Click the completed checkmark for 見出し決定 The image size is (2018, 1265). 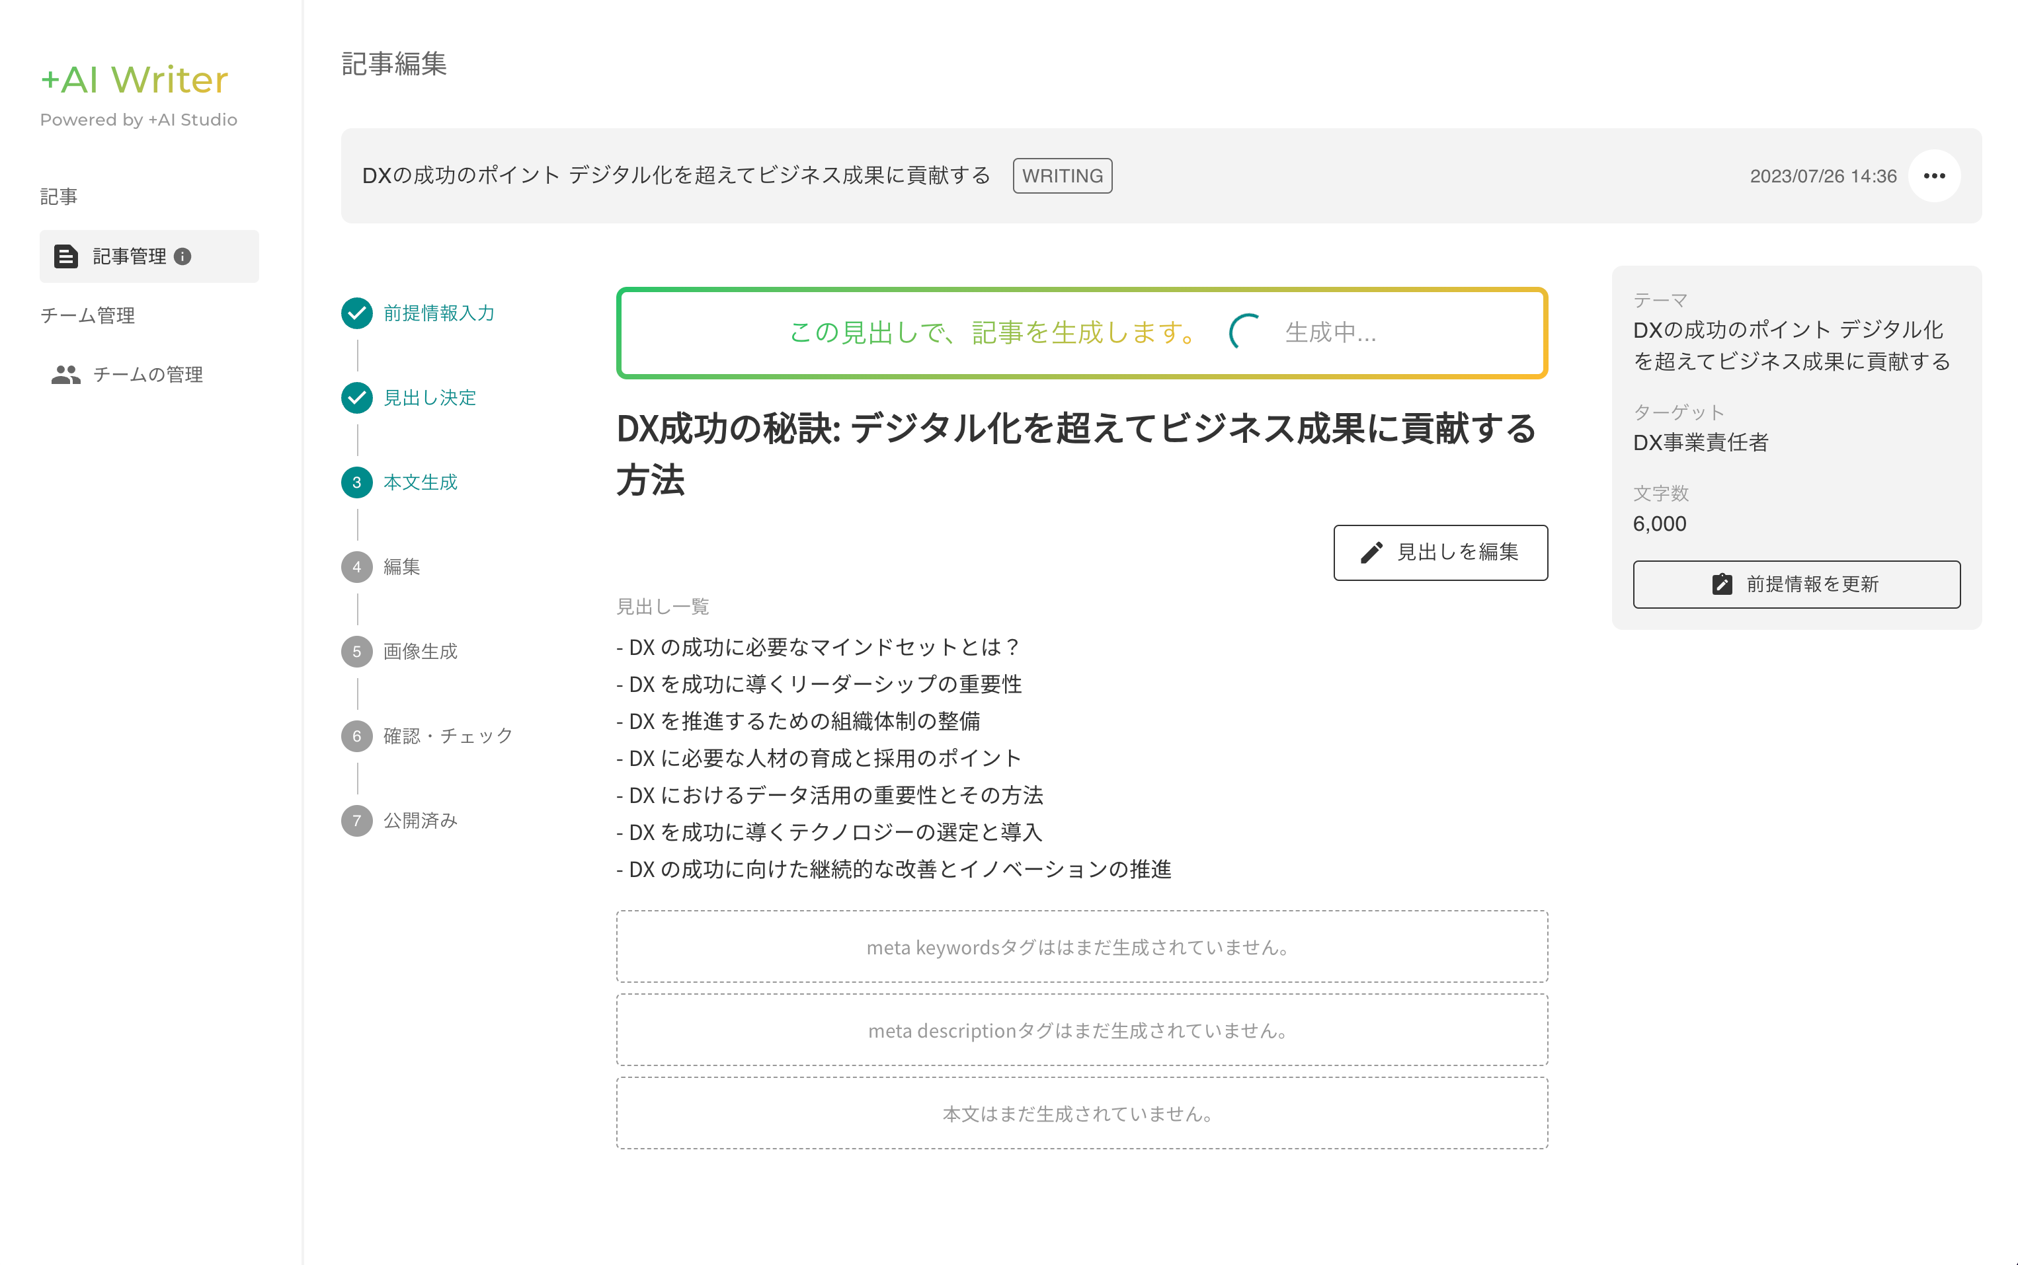(x=356, y=397)
